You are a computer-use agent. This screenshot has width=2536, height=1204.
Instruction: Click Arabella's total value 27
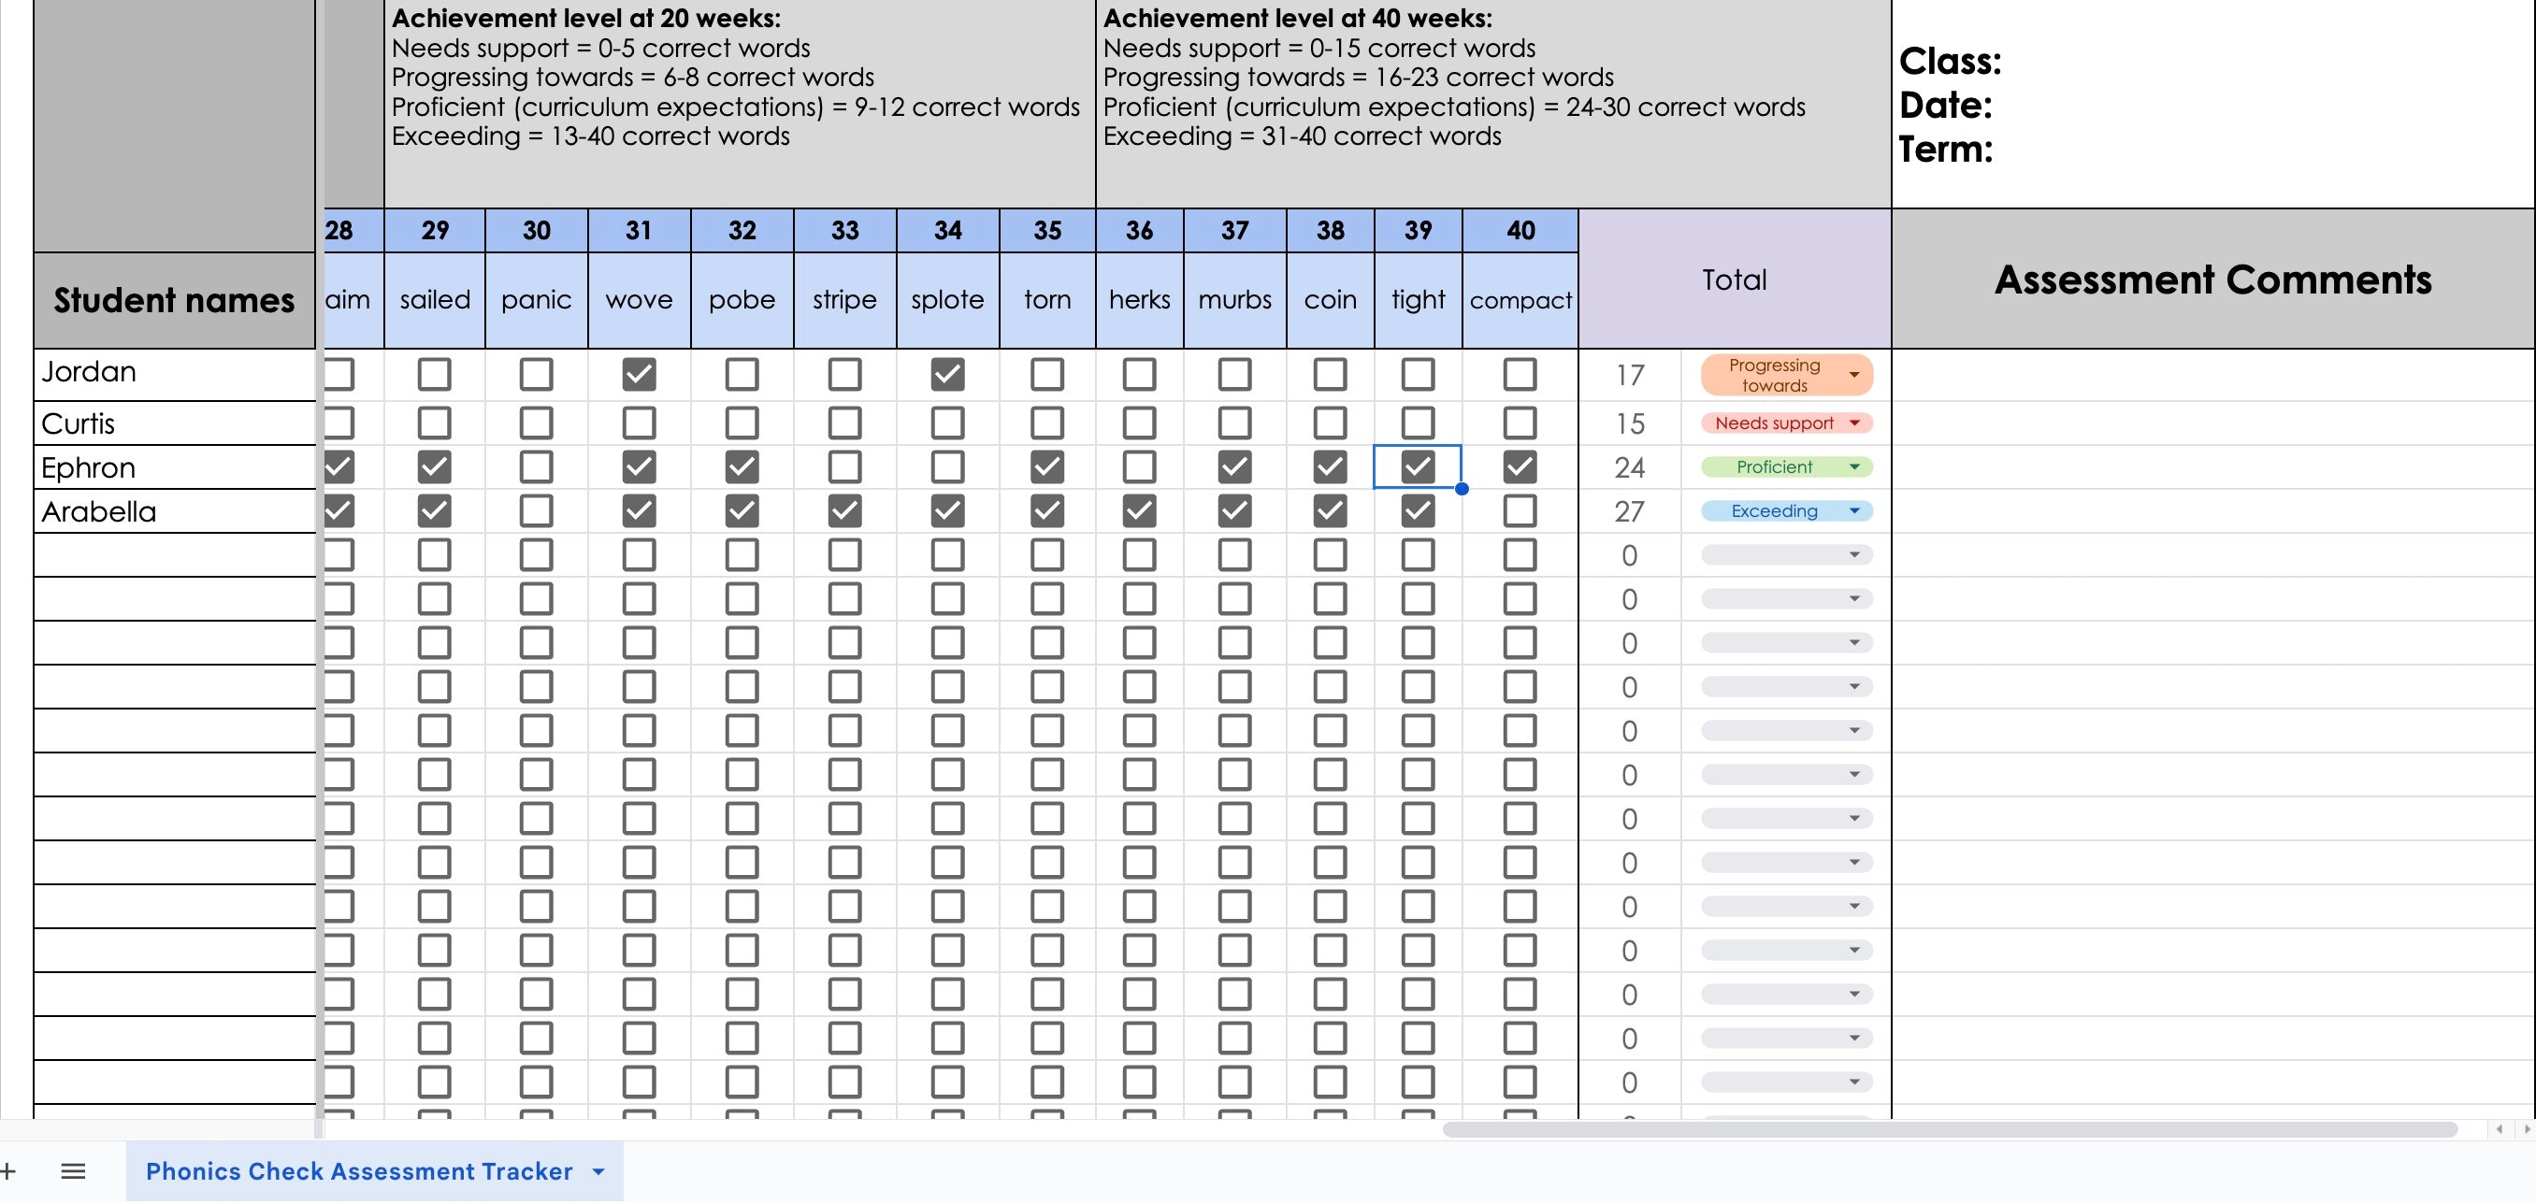(1629, 512)
